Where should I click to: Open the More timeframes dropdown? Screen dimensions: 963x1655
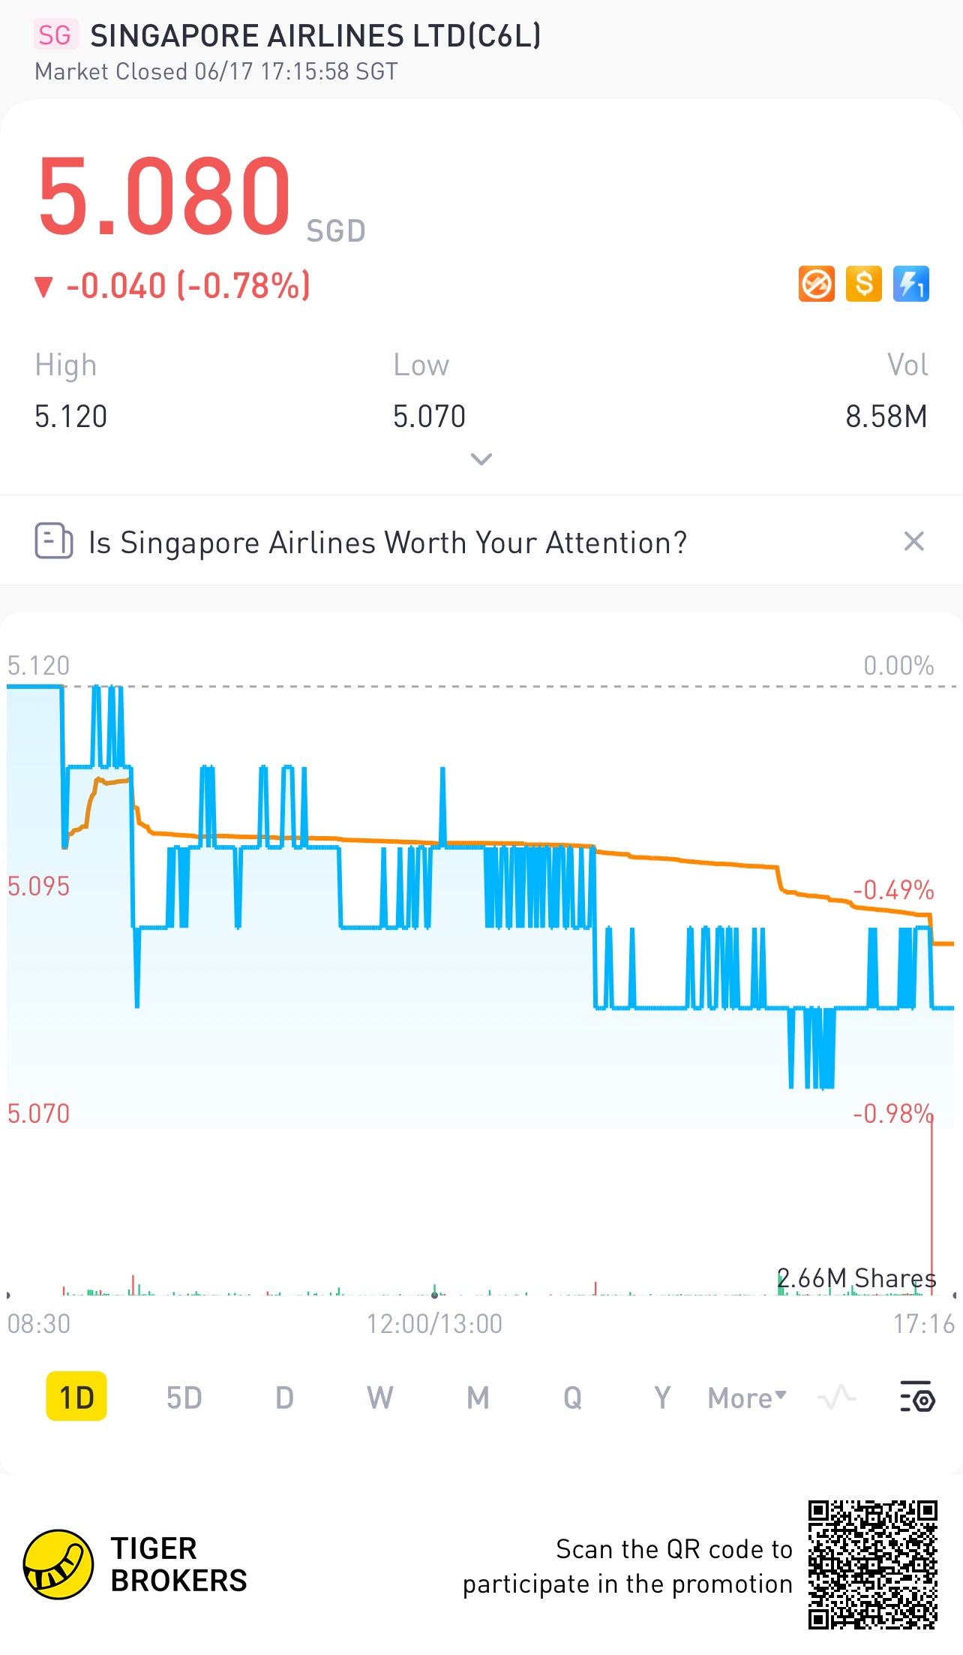pyautogui.click(x=747, y=1398)
